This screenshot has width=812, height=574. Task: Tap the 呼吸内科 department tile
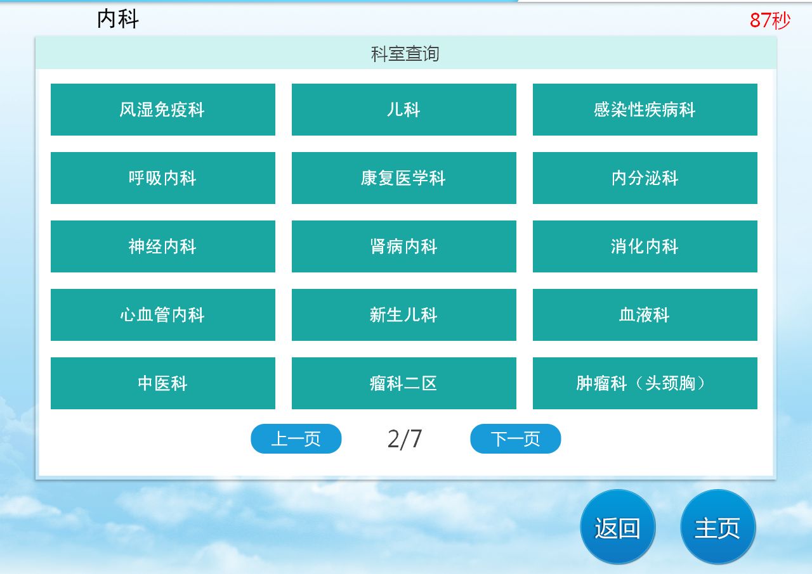(163, 178)
